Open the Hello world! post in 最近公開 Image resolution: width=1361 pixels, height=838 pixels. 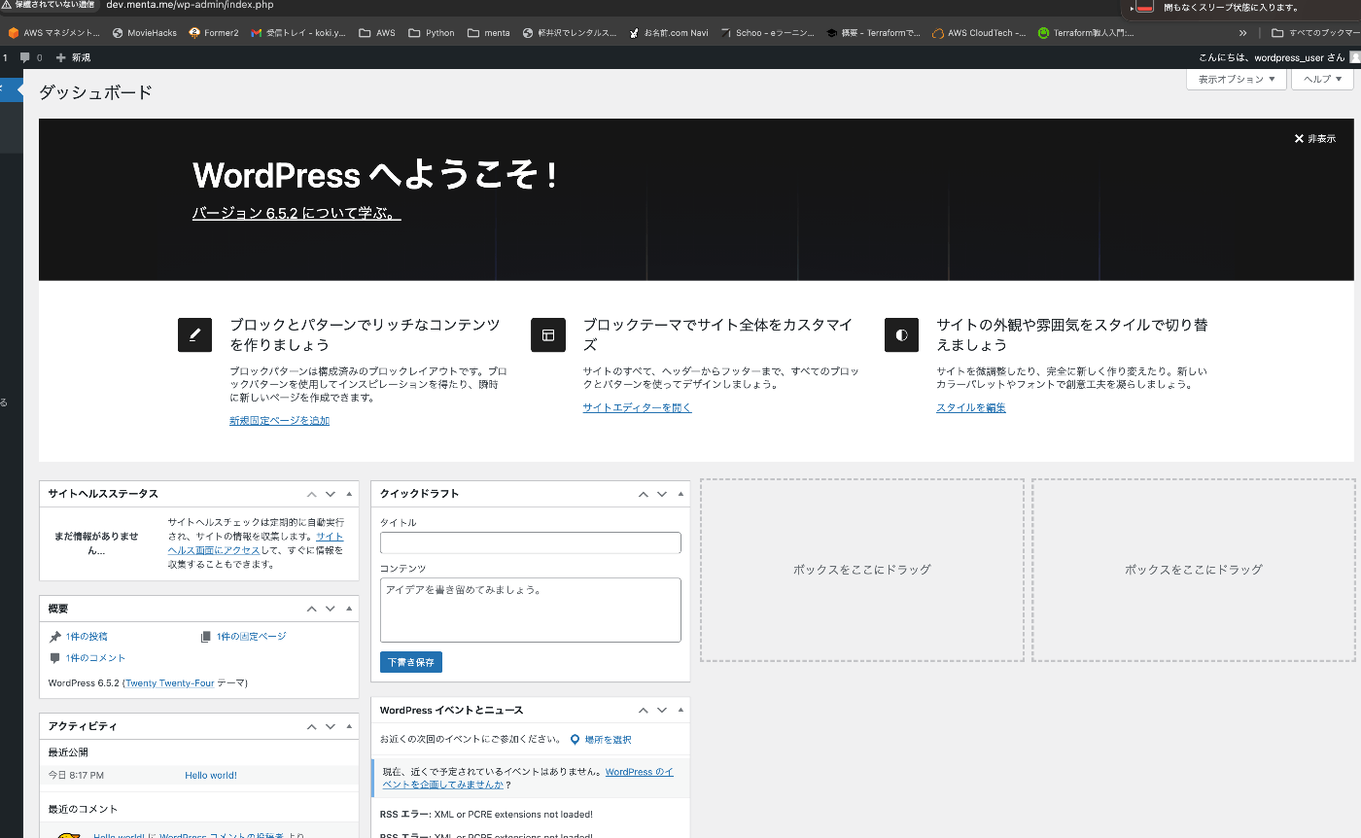pos(211,775)
